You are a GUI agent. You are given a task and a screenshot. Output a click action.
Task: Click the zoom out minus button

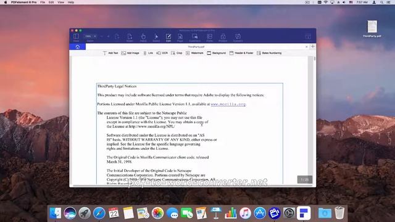coord(102,36)
